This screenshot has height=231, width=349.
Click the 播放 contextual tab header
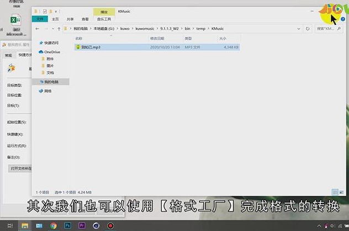[x=104, y=12]
